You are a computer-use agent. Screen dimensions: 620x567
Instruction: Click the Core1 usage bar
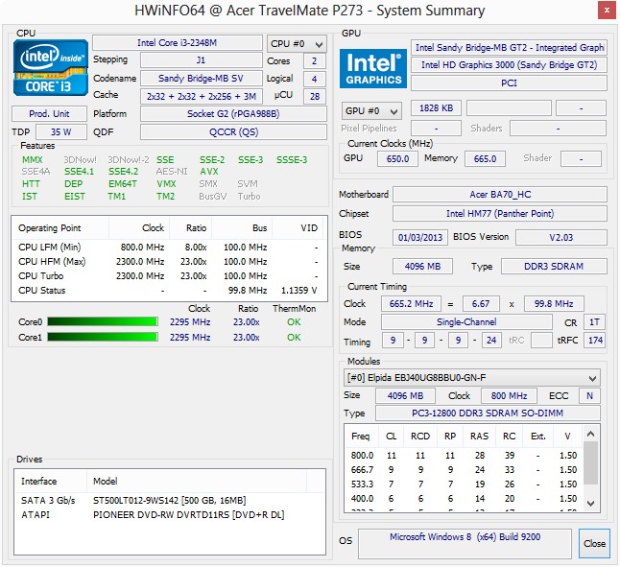103,337
